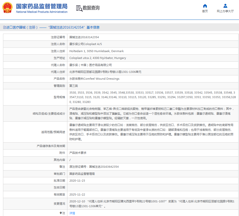
Task: Click the 原注册证编号 remark cell
Action: pos(94,167)
